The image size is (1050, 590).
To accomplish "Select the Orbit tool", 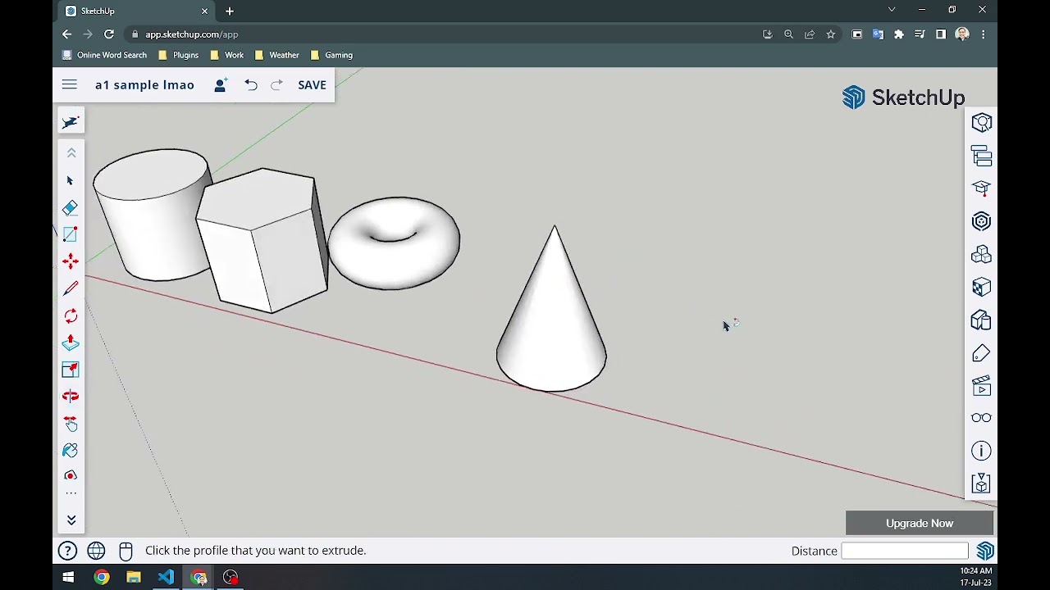I will click(71, 397).
